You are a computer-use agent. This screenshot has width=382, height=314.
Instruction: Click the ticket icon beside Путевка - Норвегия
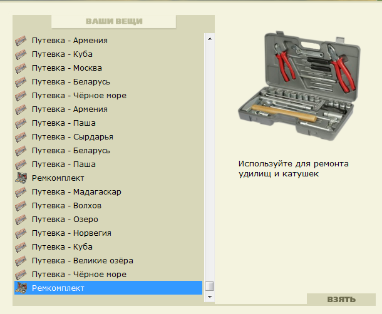[x=21, y=233]
